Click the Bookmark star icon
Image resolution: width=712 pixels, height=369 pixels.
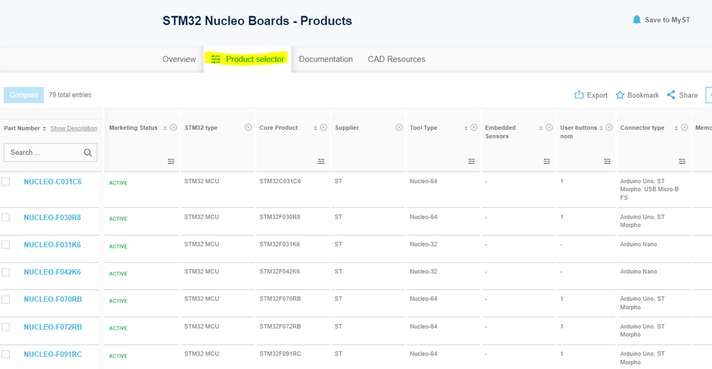click(x=620, y=95)
